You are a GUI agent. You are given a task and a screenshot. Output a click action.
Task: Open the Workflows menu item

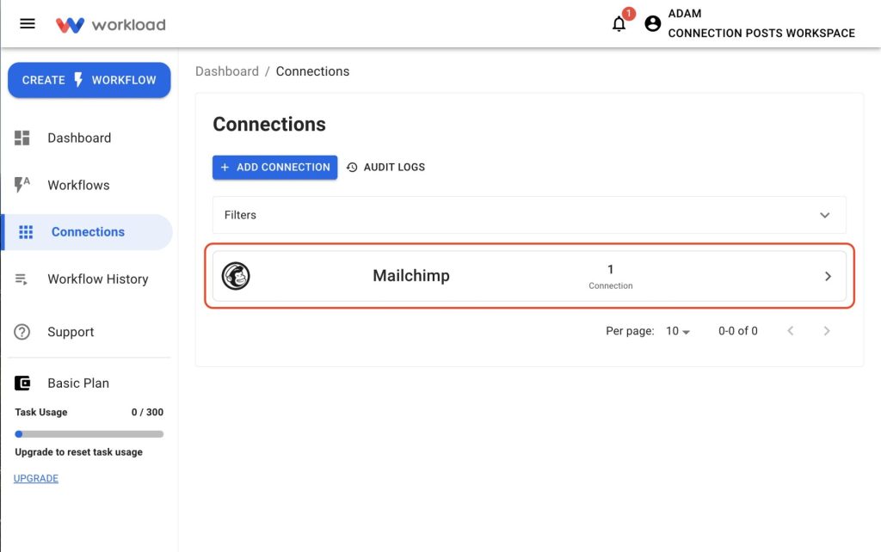[78, 185]
